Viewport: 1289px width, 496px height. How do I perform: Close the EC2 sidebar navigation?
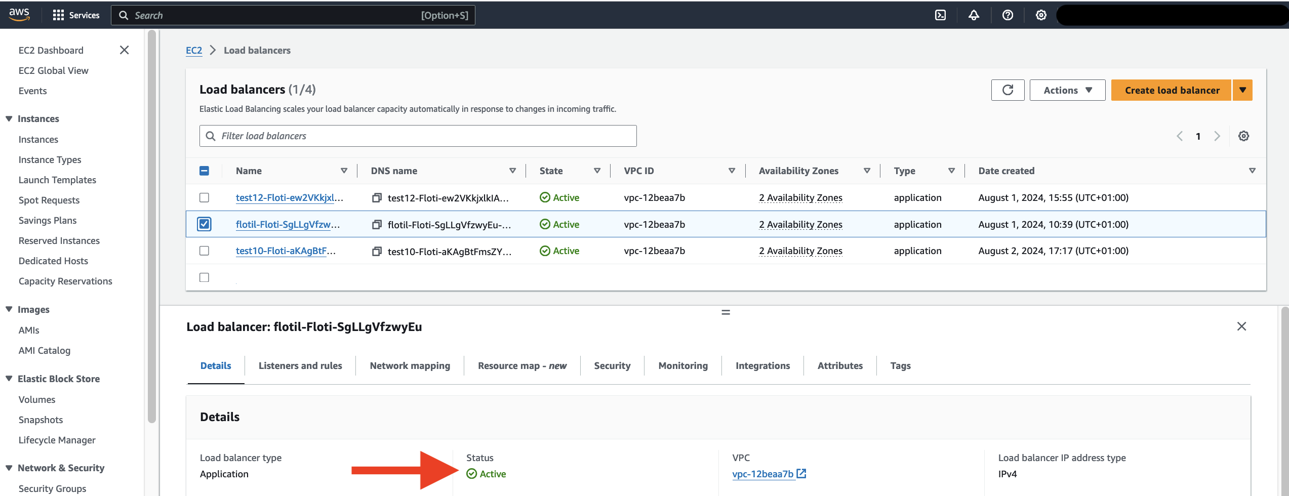124,50
